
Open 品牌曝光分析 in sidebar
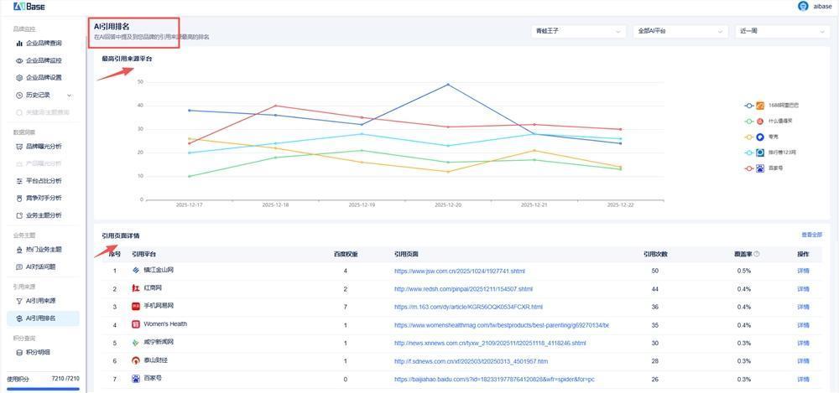pyautogui.click(x=43, y=147)
